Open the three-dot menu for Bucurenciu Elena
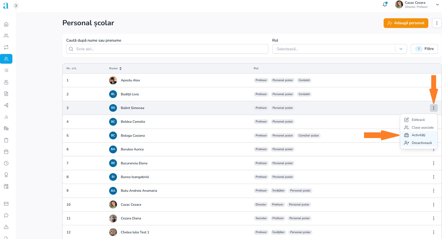The width and height of the screenshot is (442, 239). click(x=433, y=163)
